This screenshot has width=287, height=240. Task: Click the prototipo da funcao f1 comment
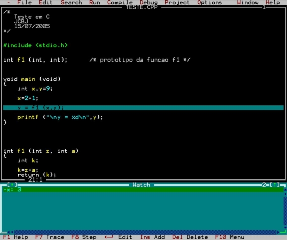click(x=140, y=60)
